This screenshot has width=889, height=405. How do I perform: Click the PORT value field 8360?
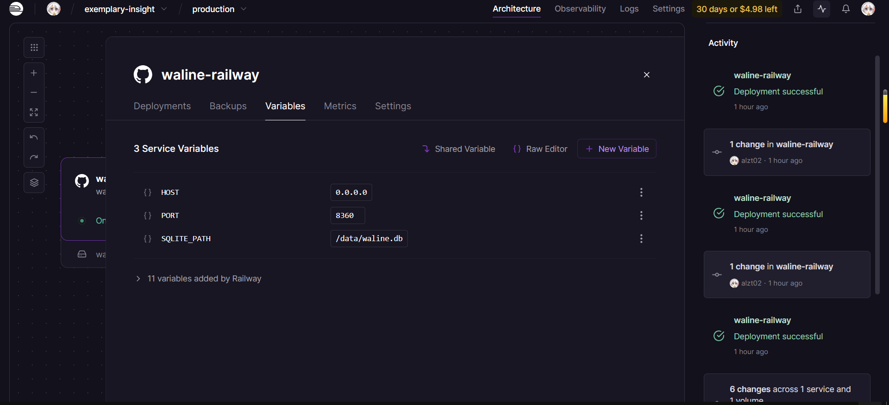point(347,216)
